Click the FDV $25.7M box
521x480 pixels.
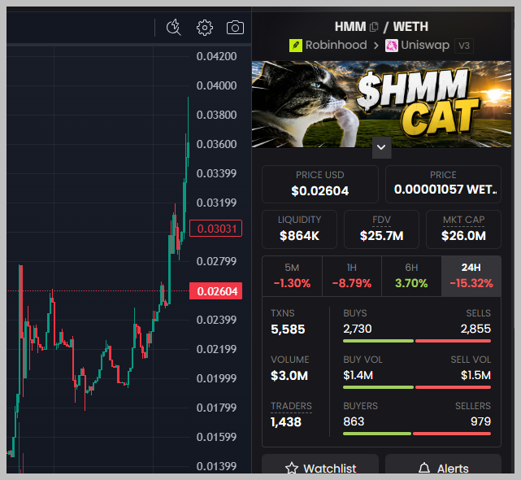pyautogui.click(x=381, y=229)
